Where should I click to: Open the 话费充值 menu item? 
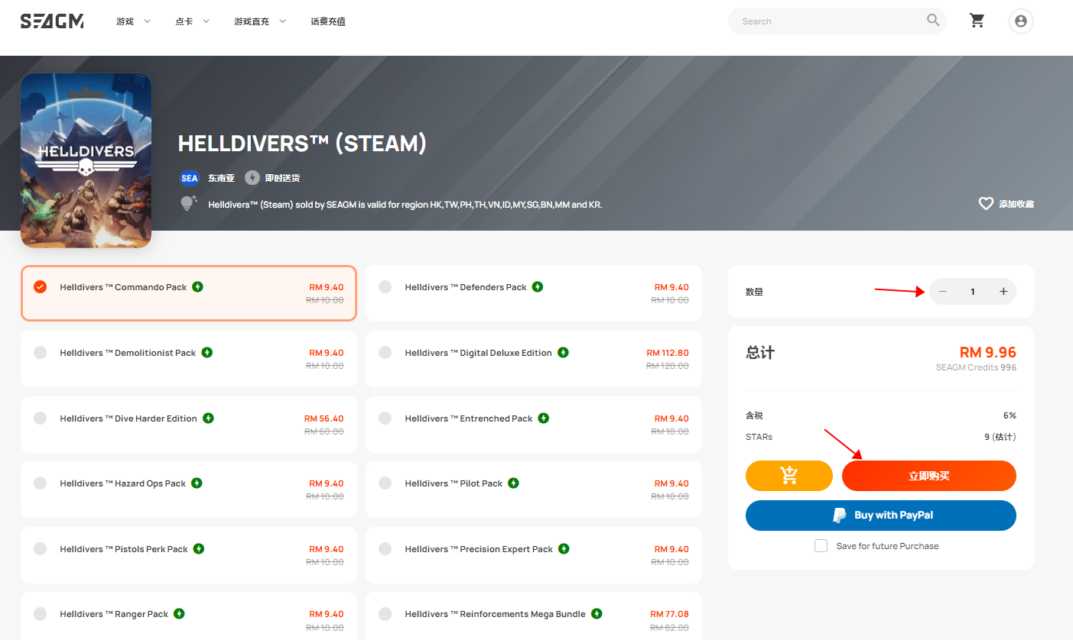point(328,21)
